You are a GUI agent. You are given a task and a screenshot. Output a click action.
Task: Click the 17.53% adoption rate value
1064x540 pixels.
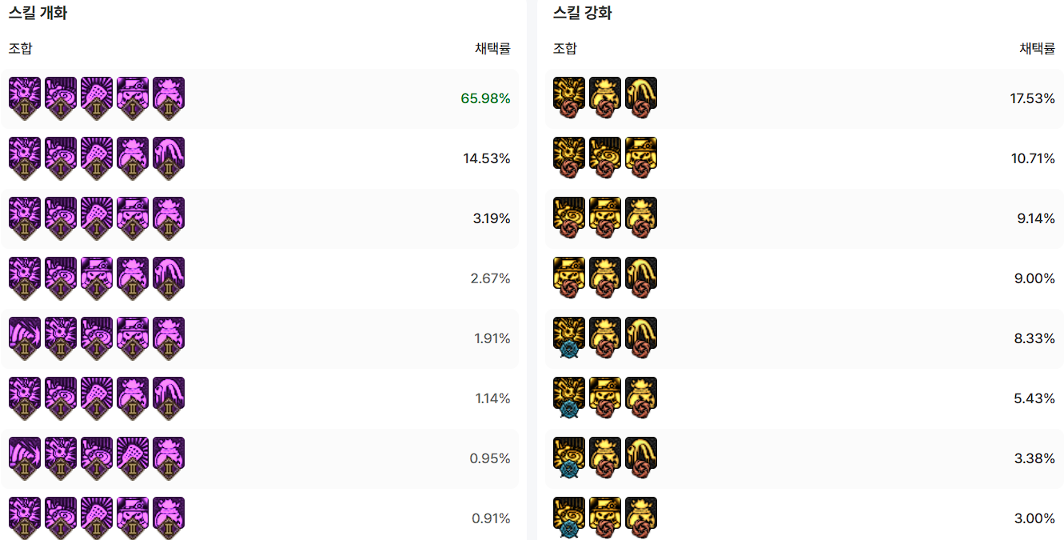point(1032,98)
